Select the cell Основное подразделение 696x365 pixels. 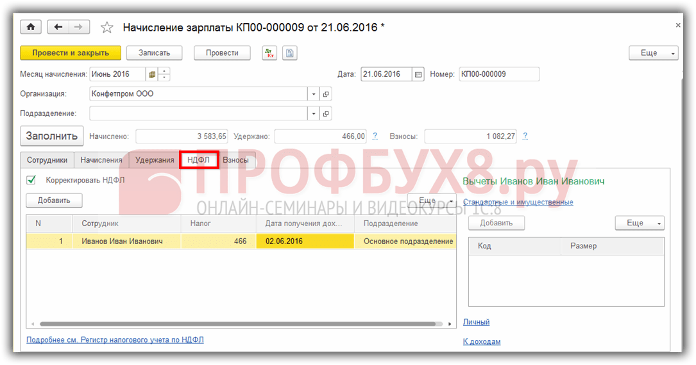pos(405,241)
